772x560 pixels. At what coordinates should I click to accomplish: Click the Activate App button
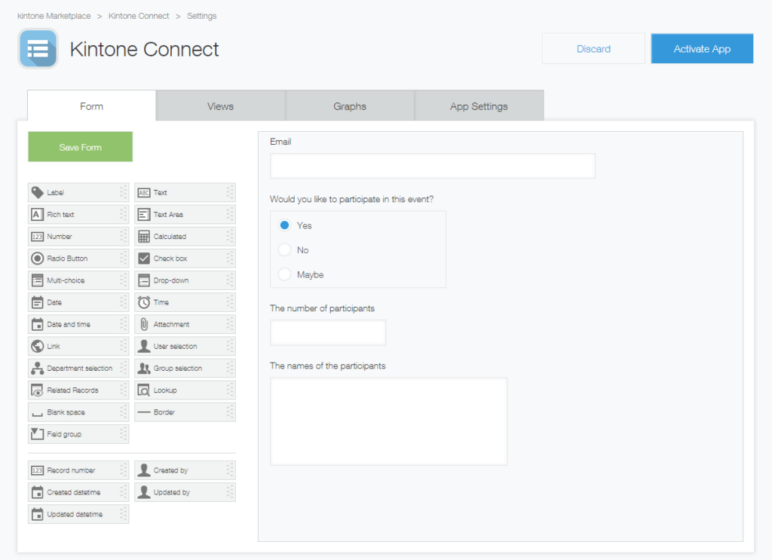click(702, 49)
